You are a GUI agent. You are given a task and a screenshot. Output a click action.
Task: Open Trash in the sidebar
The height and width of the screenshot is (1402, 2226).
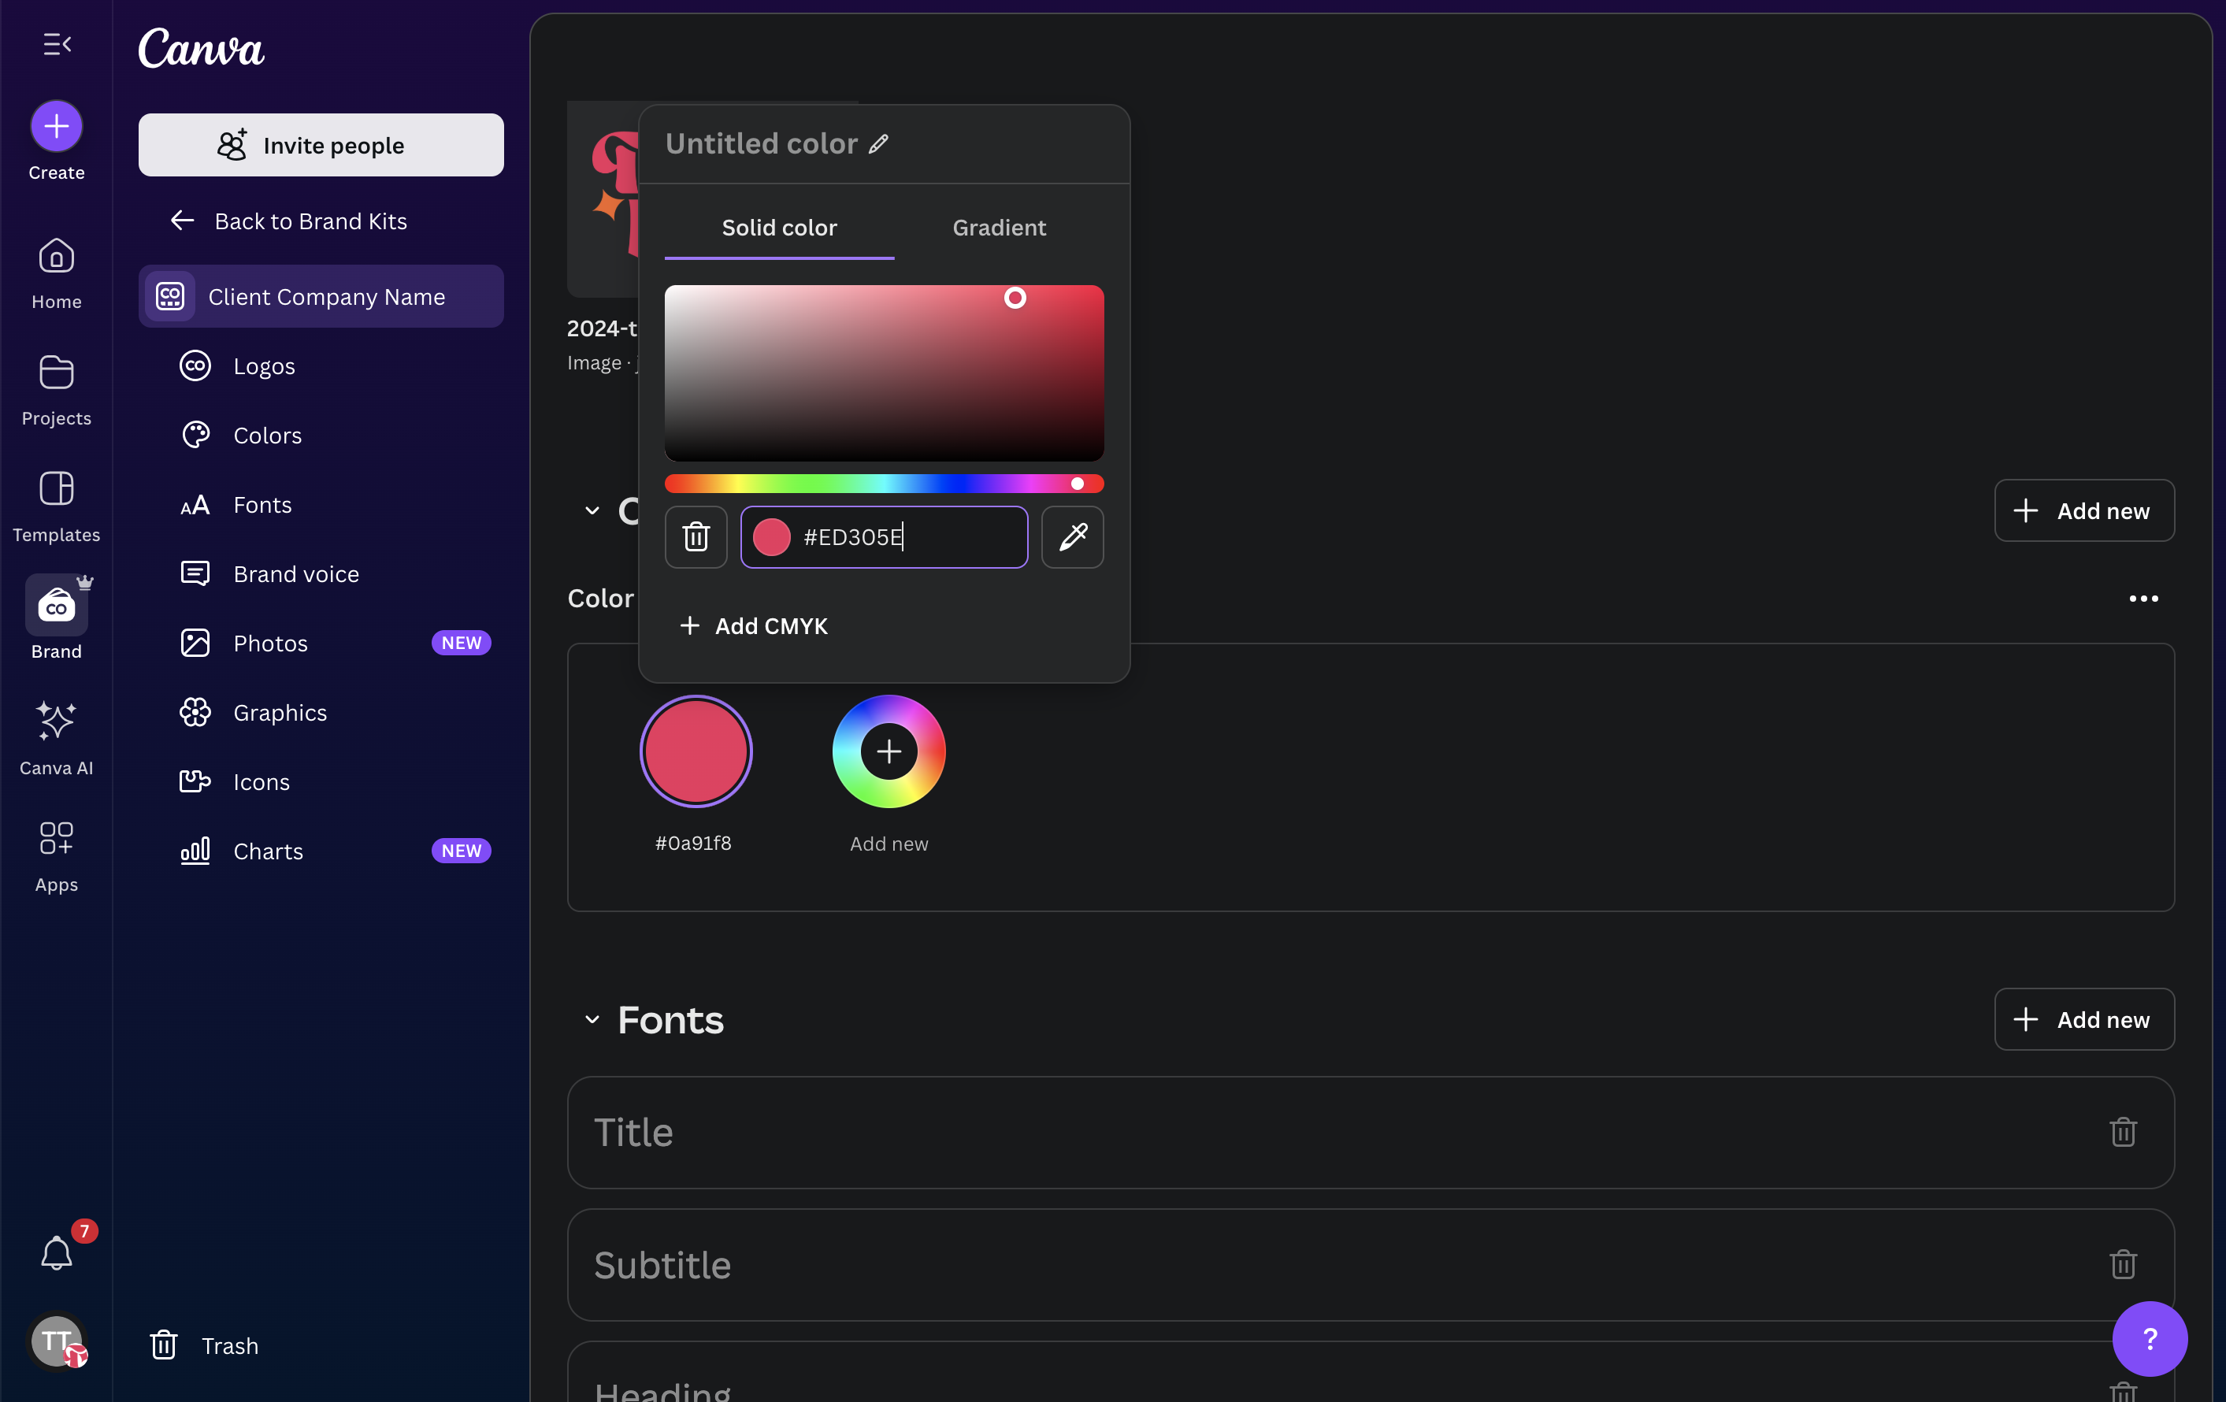(204, 1345)
